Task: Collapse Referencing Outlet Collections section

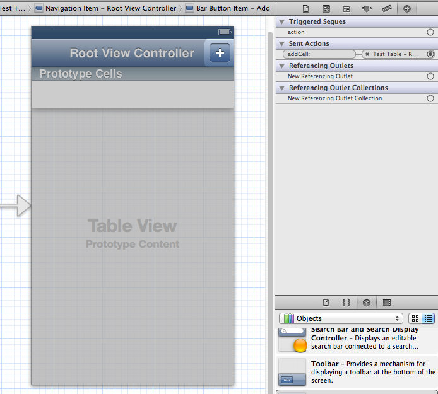Action: (282, 88)
